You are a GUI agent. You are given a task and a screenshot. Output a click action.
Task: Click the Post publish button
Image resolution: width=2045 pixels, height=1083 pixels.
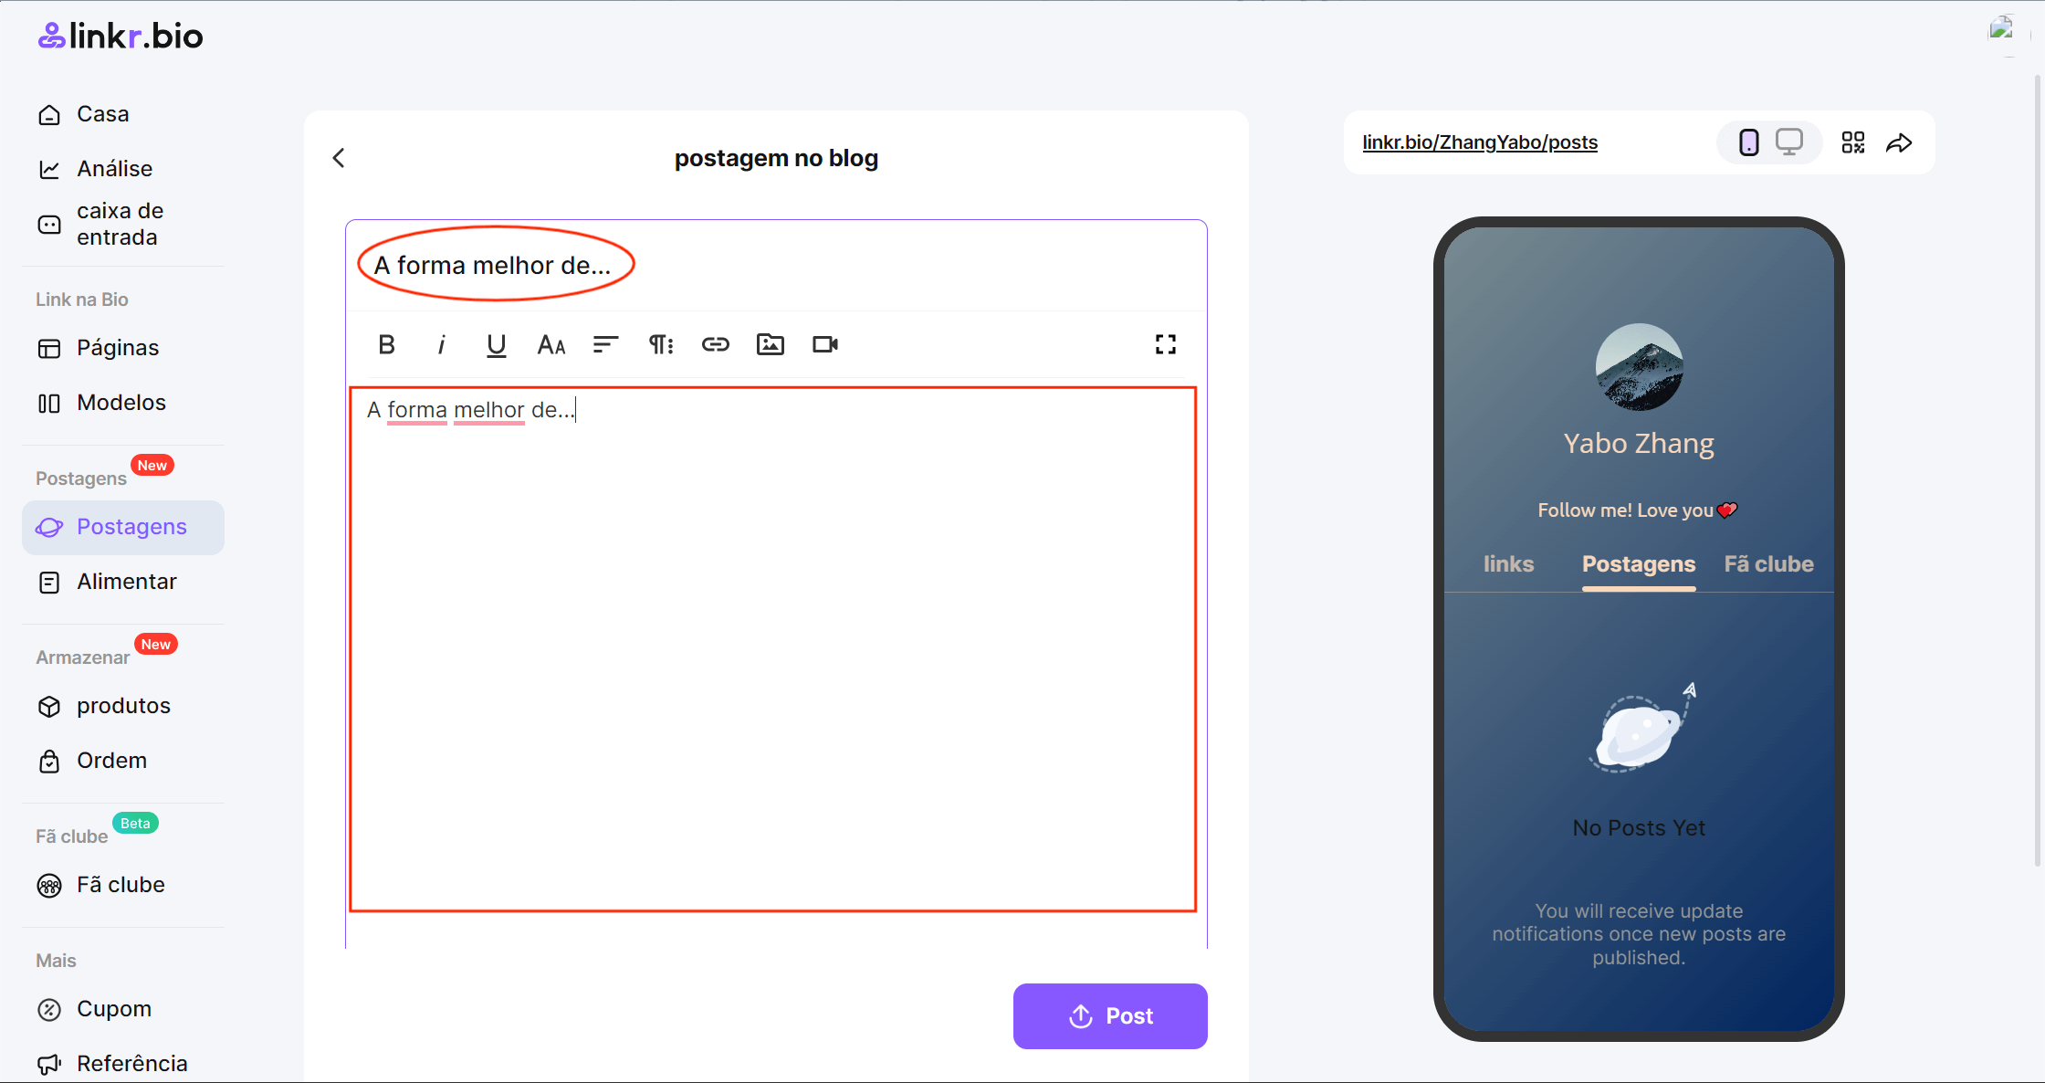(1109, 1015)
